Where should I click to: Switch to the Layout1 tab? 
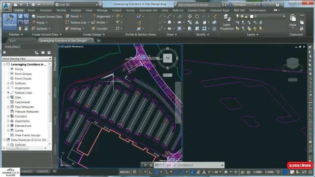(27, 171)
